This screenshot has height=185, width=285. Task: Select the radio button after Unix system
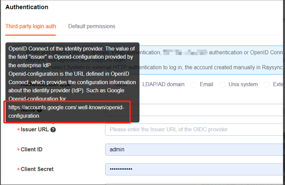pyautogui.click(x=267, y=85)
